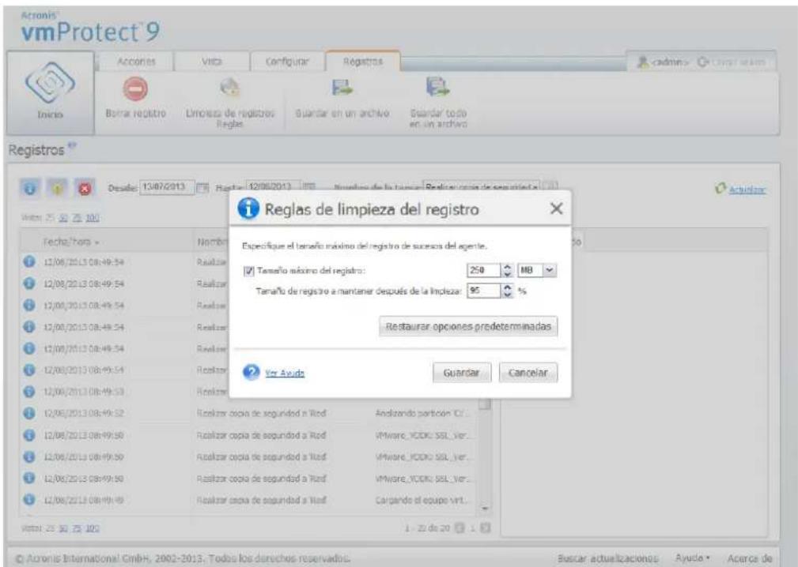Open the Desde date calendar icon

pos(203,188)
